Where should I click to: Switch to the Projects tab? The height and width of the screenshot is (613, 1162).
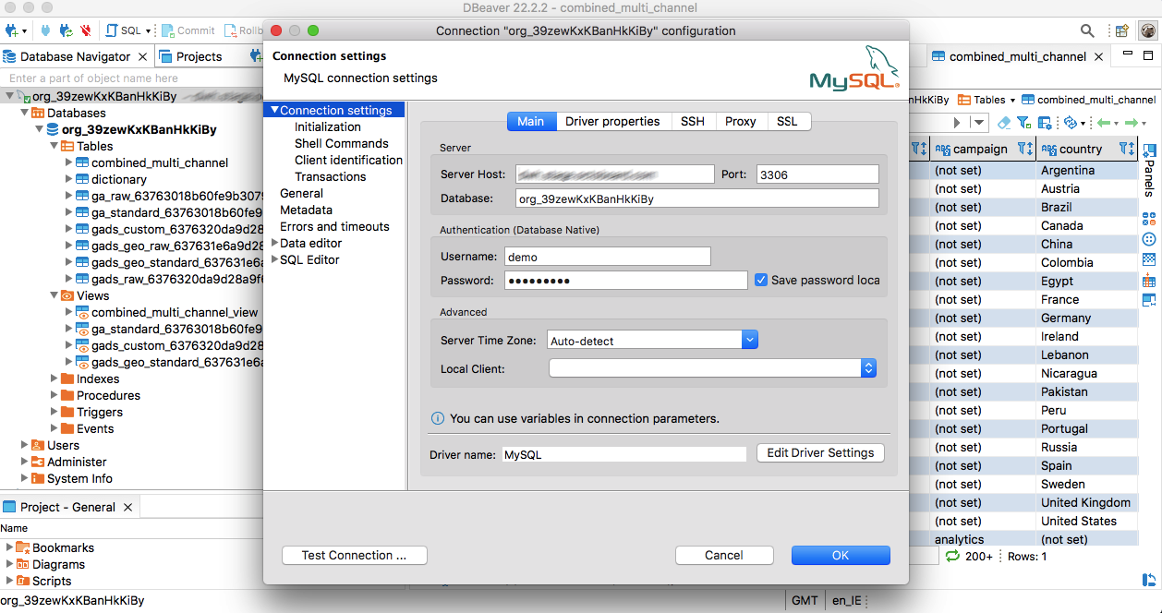click(x=190, y=56)
